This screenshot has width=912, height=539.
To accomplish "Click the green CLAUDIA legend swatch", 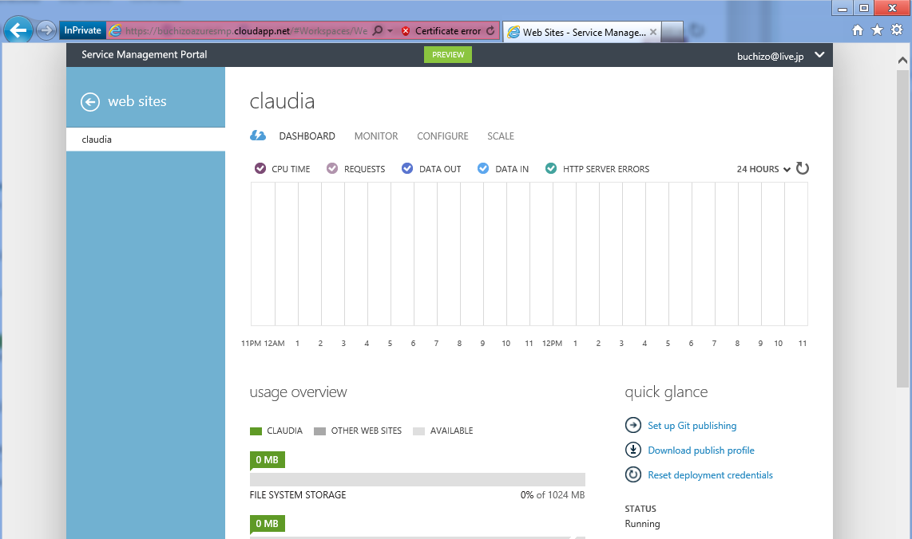I will click(256, 431).
